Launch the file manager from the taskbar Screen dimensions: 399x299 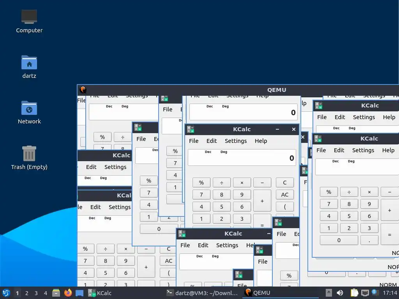pos(56,293)
